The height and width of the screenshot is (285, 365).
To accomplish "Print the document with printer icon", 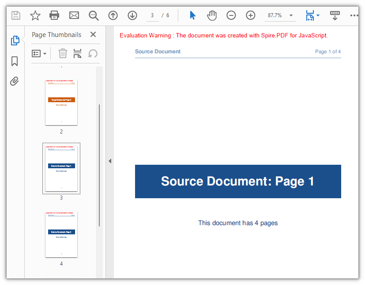I will click(x=54, y=15).
